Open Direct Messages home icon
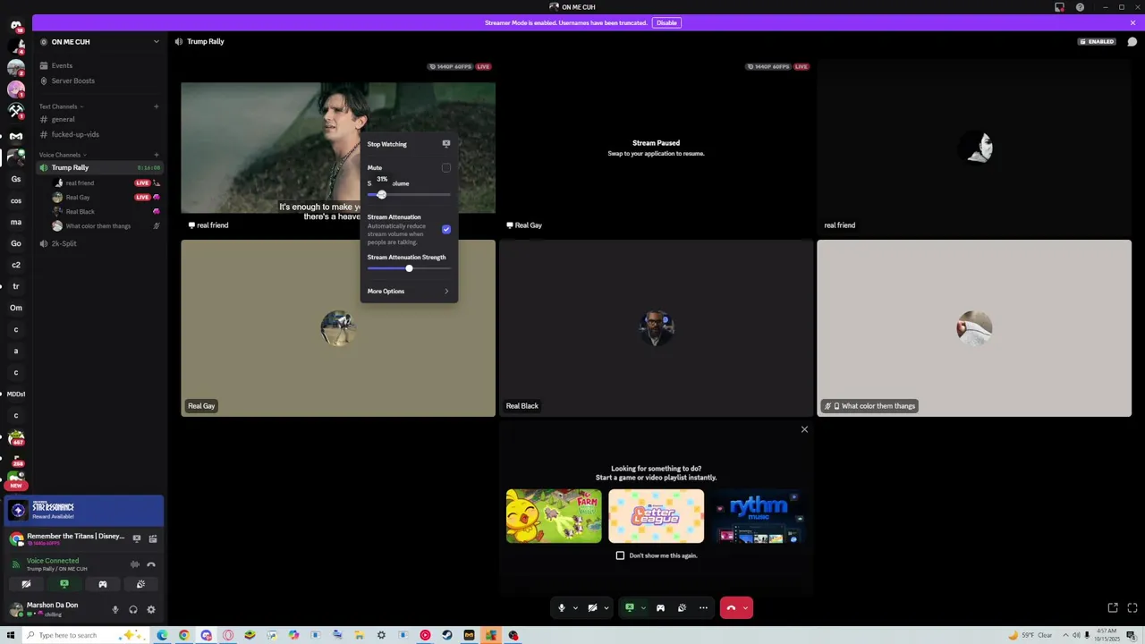Screen dimensions: 1145x644 point(16,25)
